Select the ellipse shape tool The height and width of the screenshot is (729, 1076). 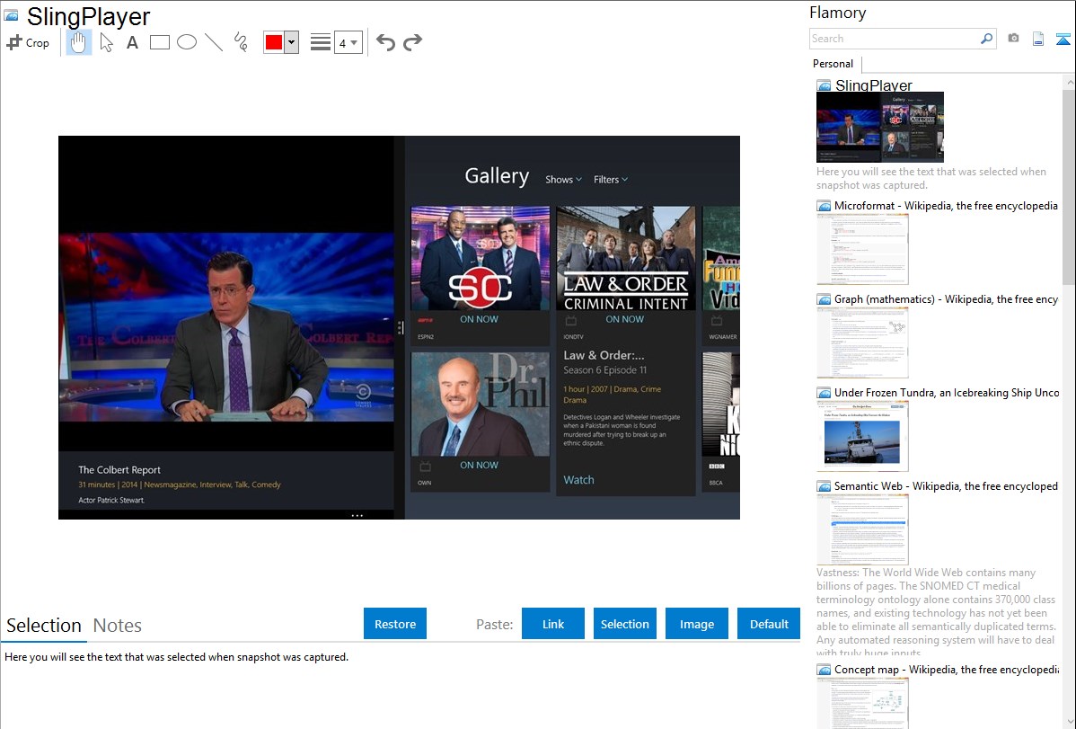[187, 42]
